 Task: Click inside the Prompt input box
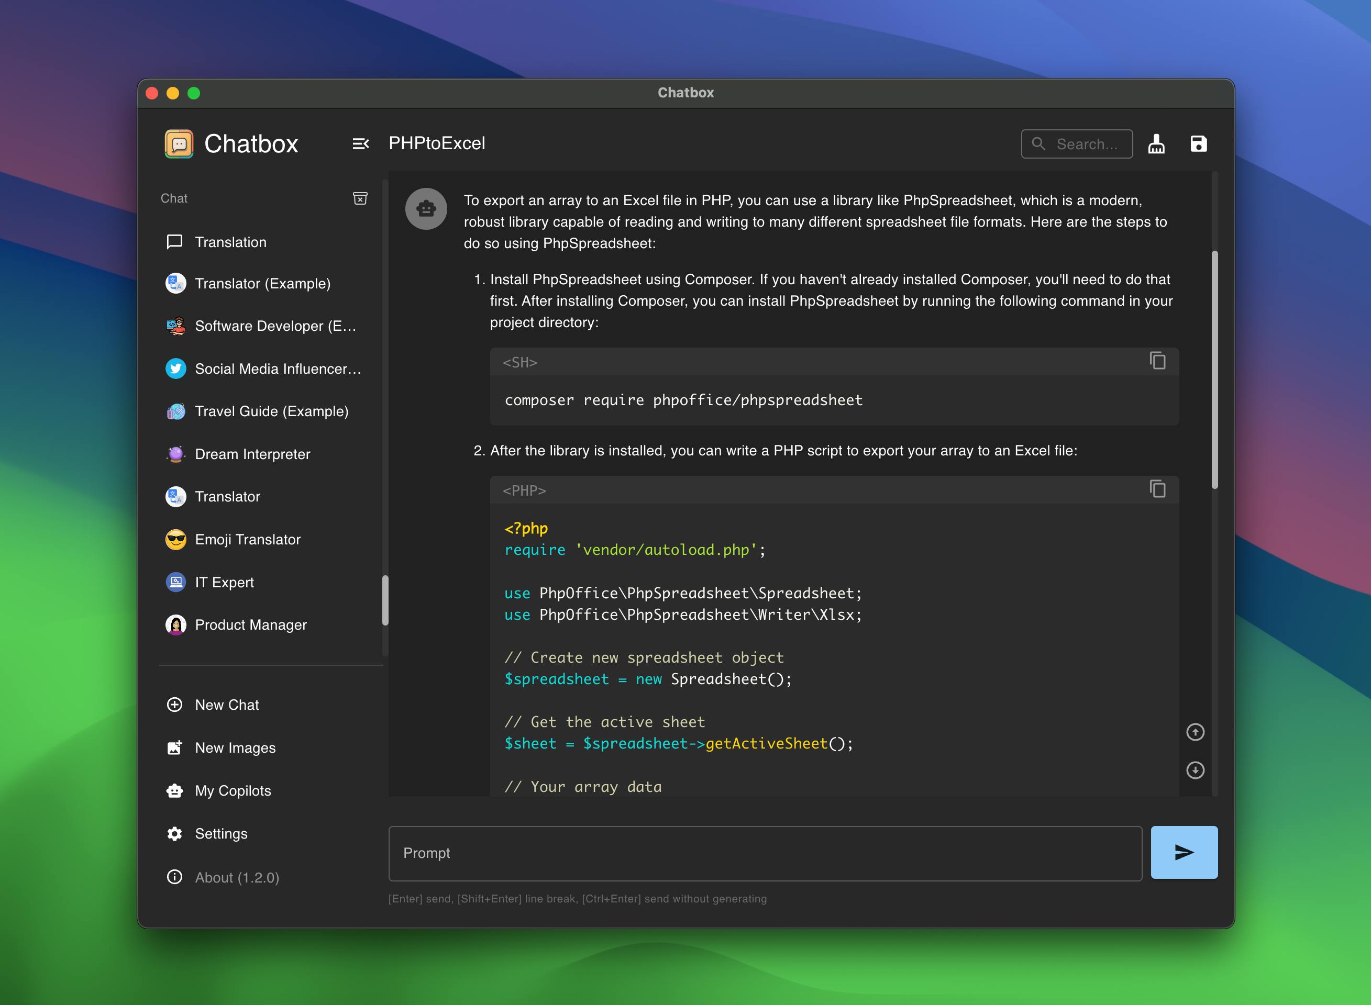tap(765, 853)
